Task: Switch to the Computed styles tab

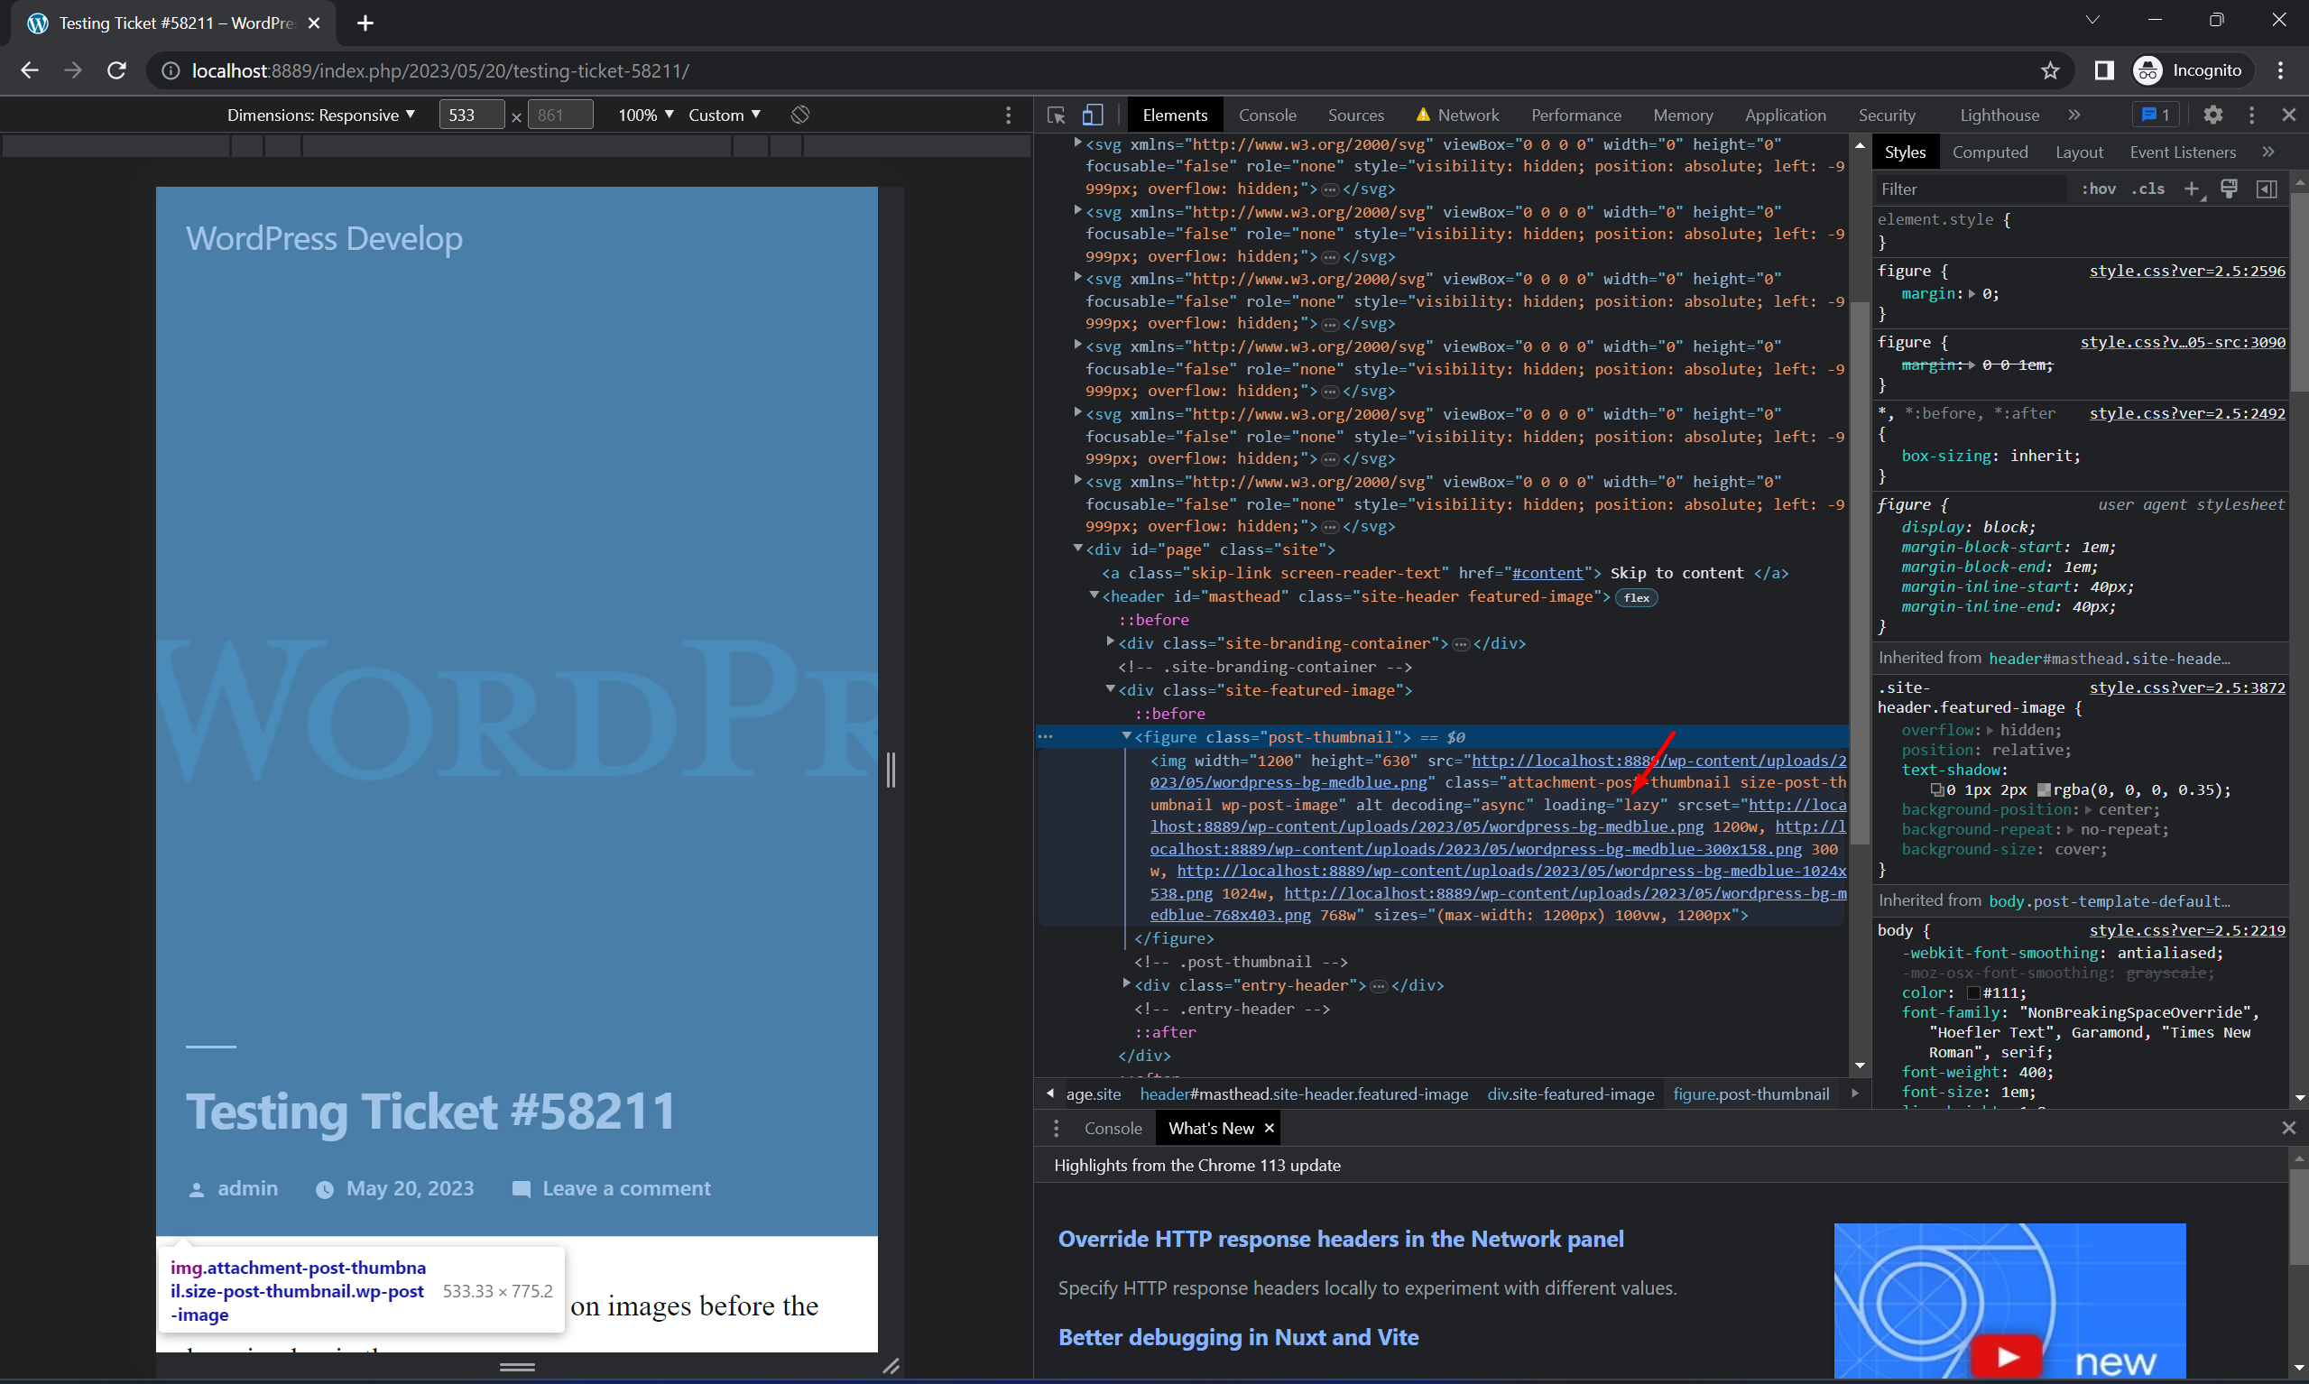Action: point(1990,152)
